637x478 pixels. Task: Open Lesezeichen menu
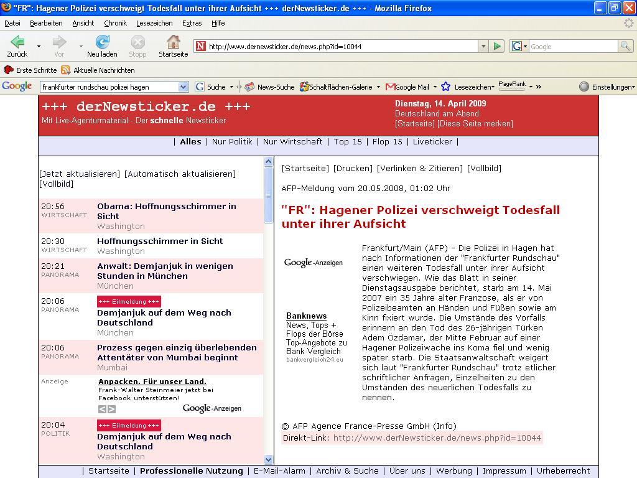click(x=154, y=23)
